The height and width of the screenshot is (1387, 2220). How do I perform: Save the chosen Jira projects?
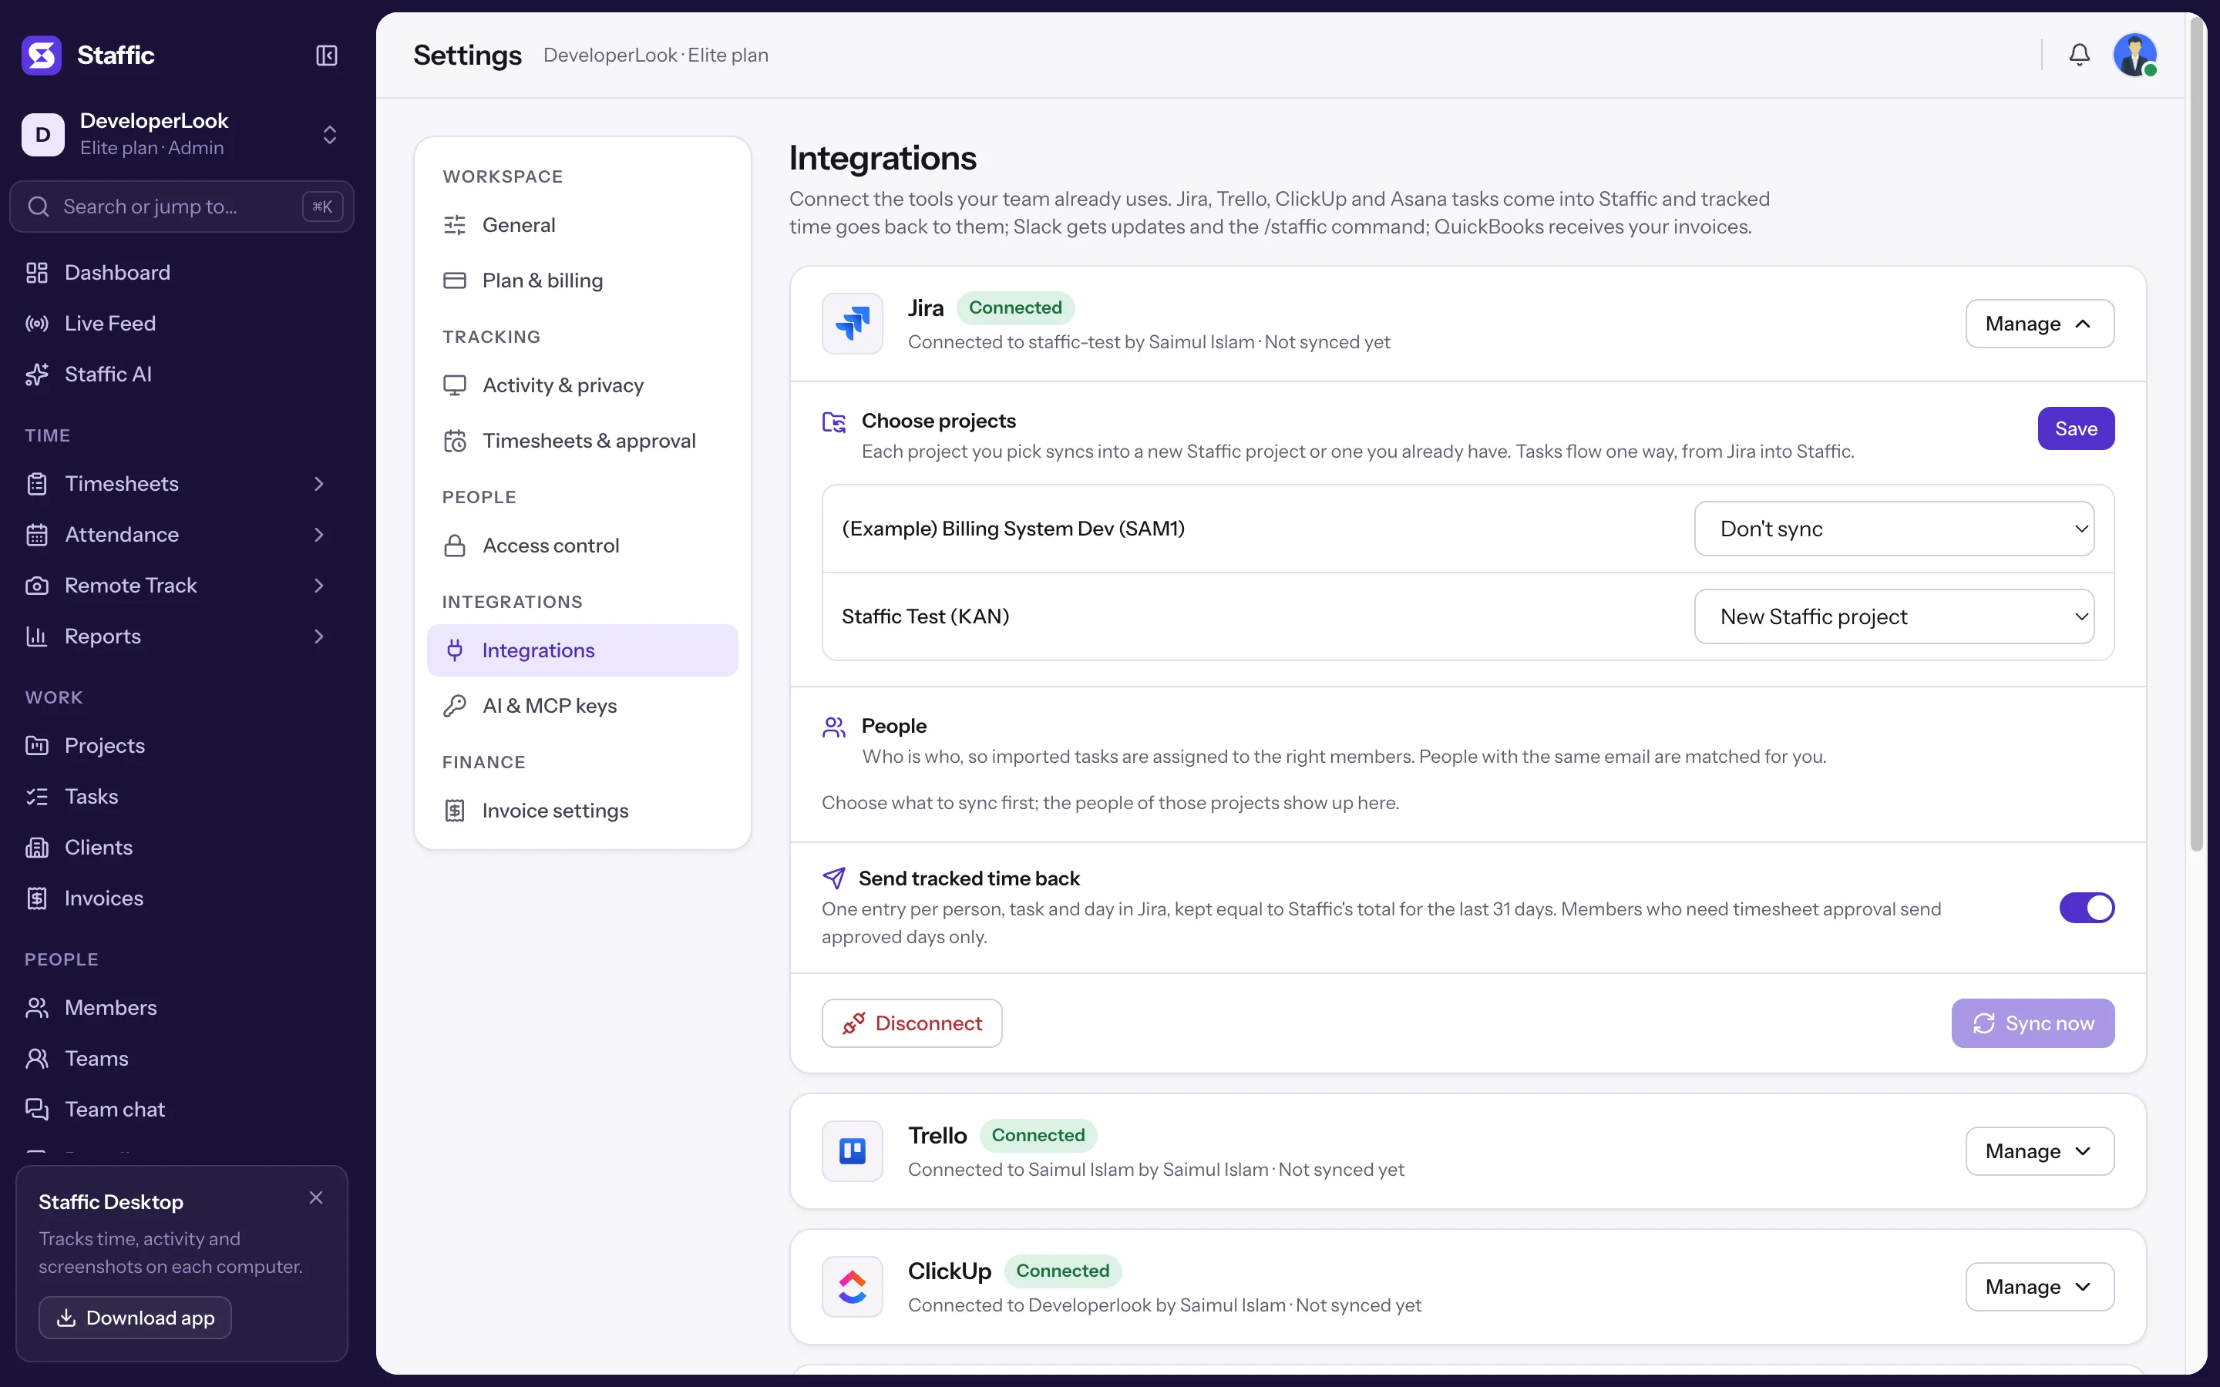(x=2076, y=428)
